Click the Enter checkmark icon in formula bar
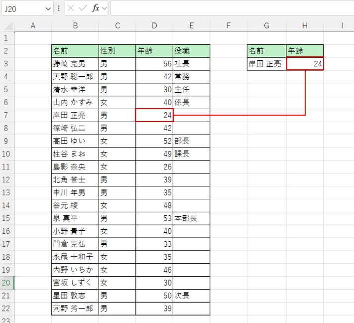 [x=83, y=8]
